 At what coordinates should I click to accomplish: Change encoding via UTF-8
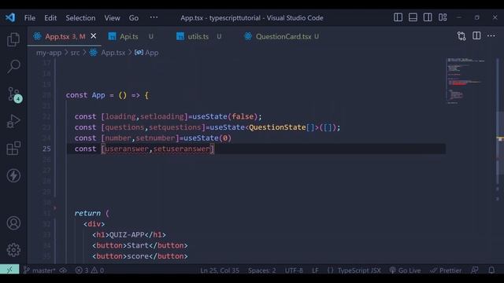(294, 270)
